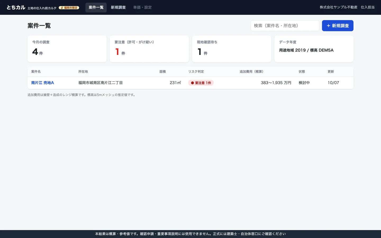Viewport: 381px width, 238px height.
Task: Click the 面積 column header
Action: coord(162,72)
